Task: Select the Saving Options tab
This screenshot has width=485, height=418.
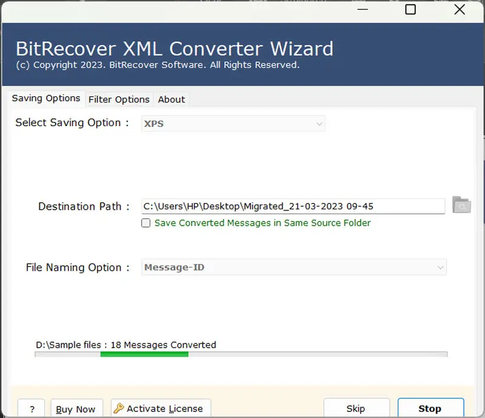Action: click(x=46, y=98)
